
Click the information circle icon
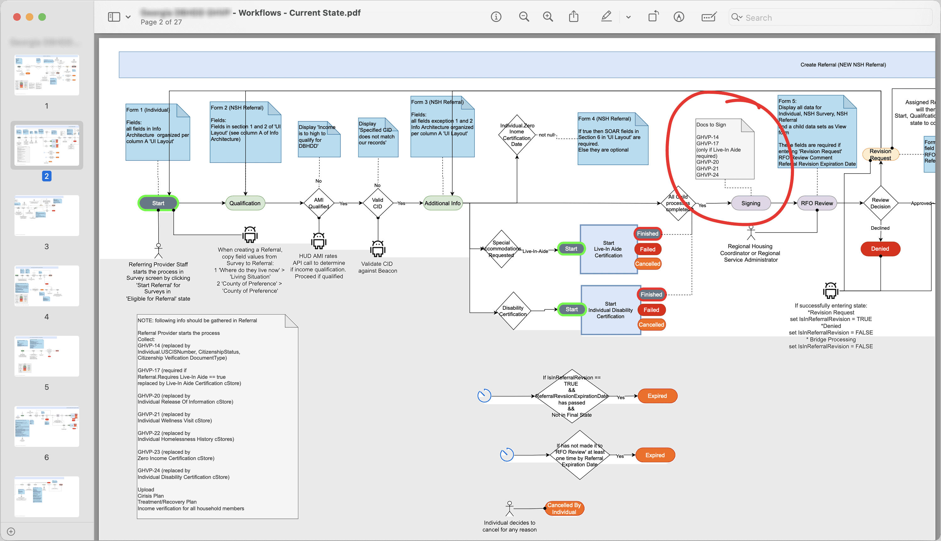(x=496, y=18)
